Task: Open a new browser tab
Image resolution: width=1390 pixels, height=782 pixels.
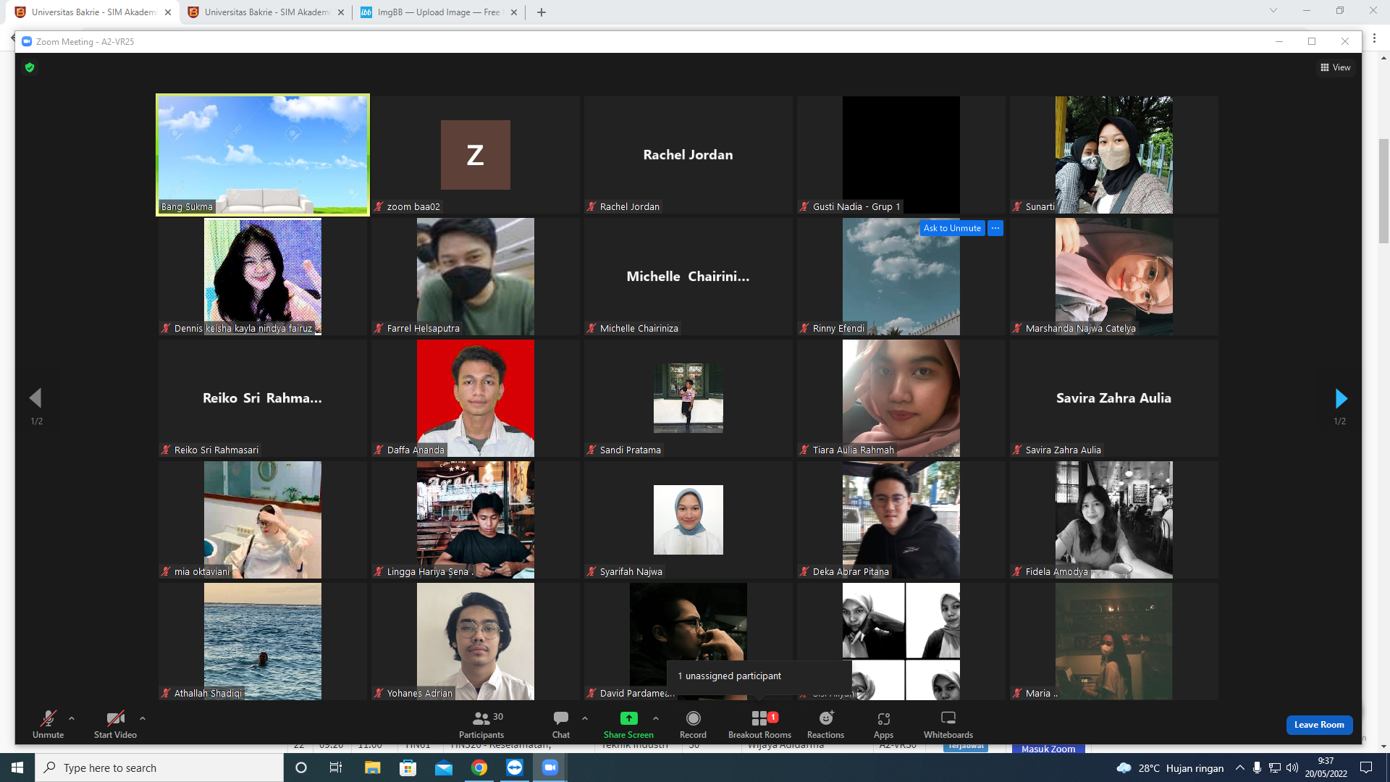Action: pos(542,12)
